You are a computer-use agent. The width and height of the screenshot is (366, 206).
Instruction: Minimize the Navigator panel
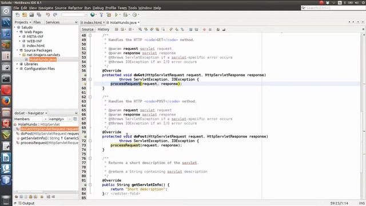(76, 113)
